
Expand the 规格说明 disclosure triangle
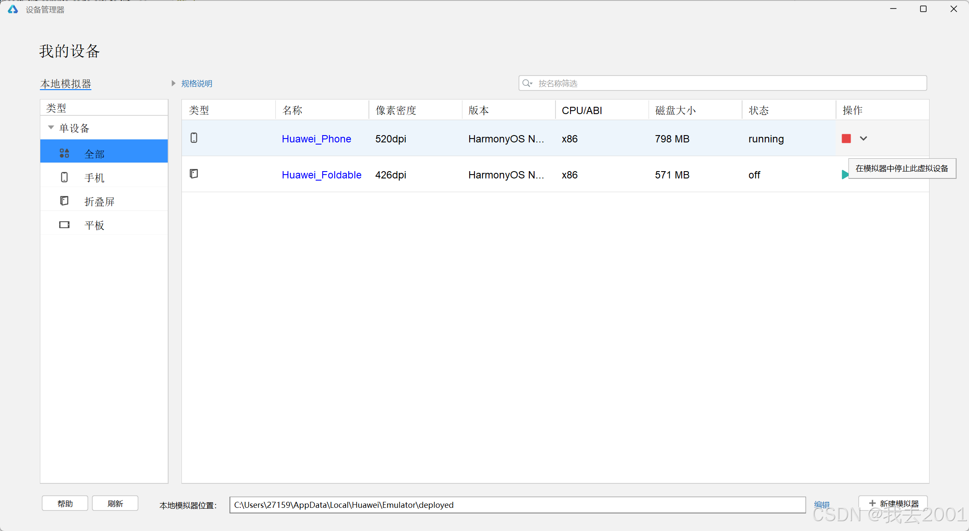pyautogui.click(x=173, y=83)
